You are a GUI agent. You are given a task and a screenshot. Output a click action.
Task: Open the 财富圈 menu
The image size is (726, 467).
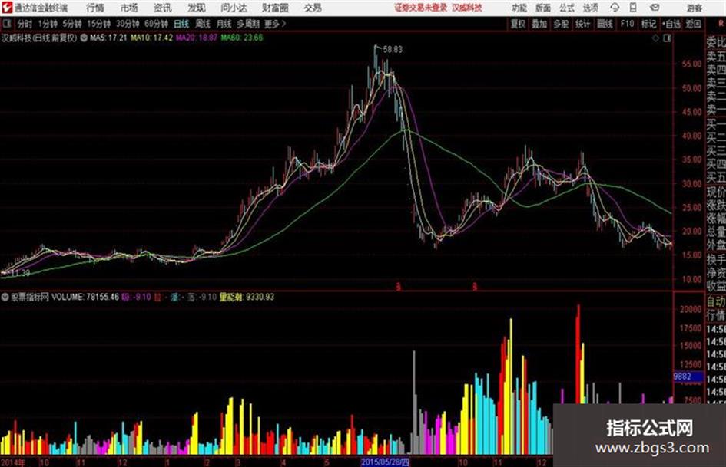coord(275,8)
